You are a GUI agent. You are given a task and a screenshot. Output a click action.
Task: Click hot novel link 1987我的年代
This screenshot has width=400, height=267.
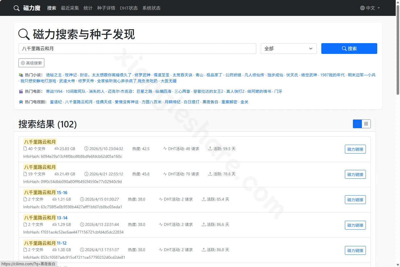pos(332,75)
